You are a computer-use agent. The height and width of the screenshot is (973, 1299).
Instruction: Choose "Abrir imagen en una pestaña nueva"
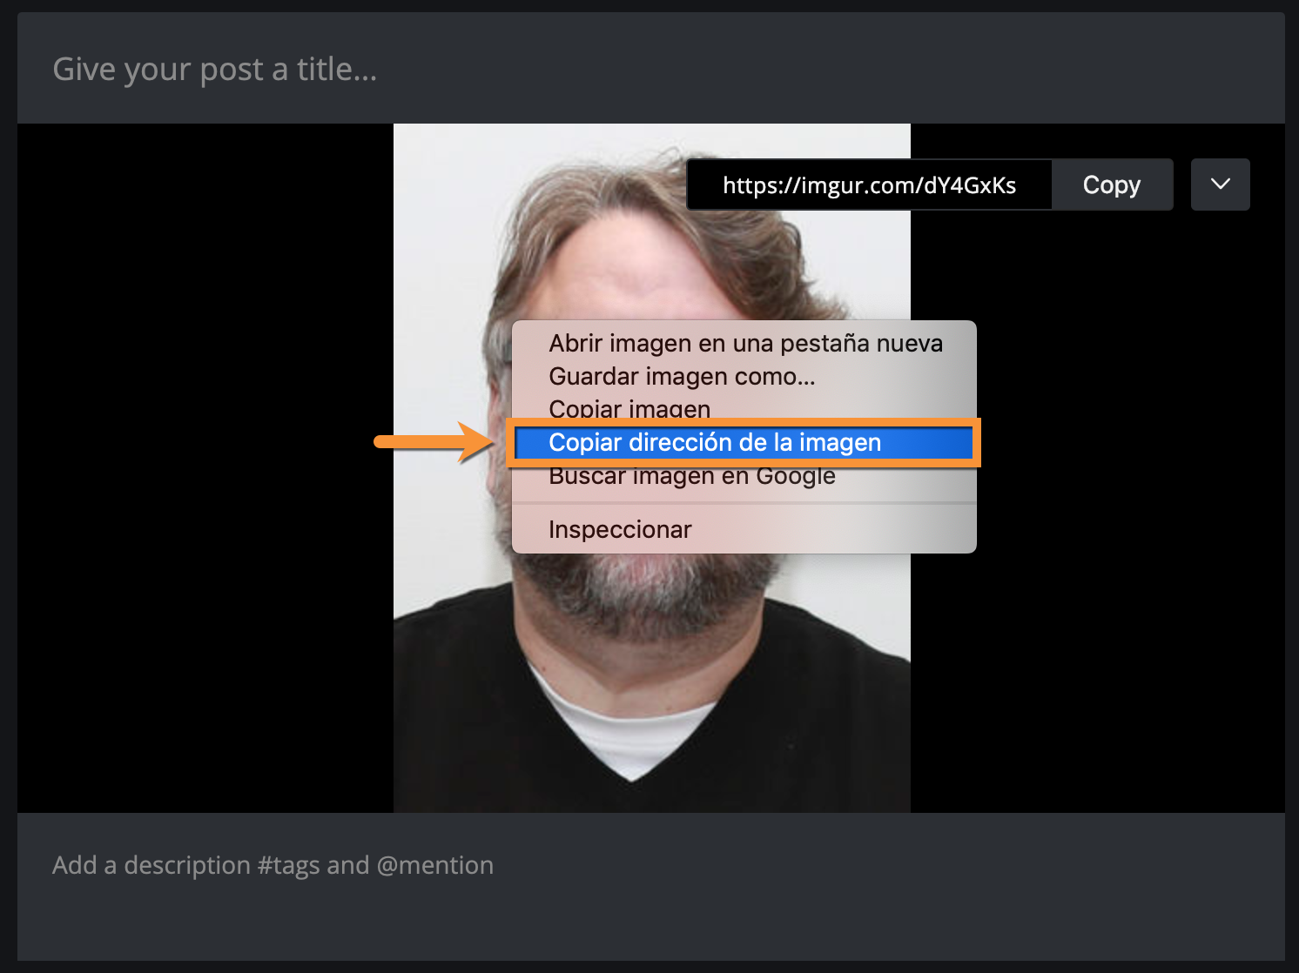point(744,344)
